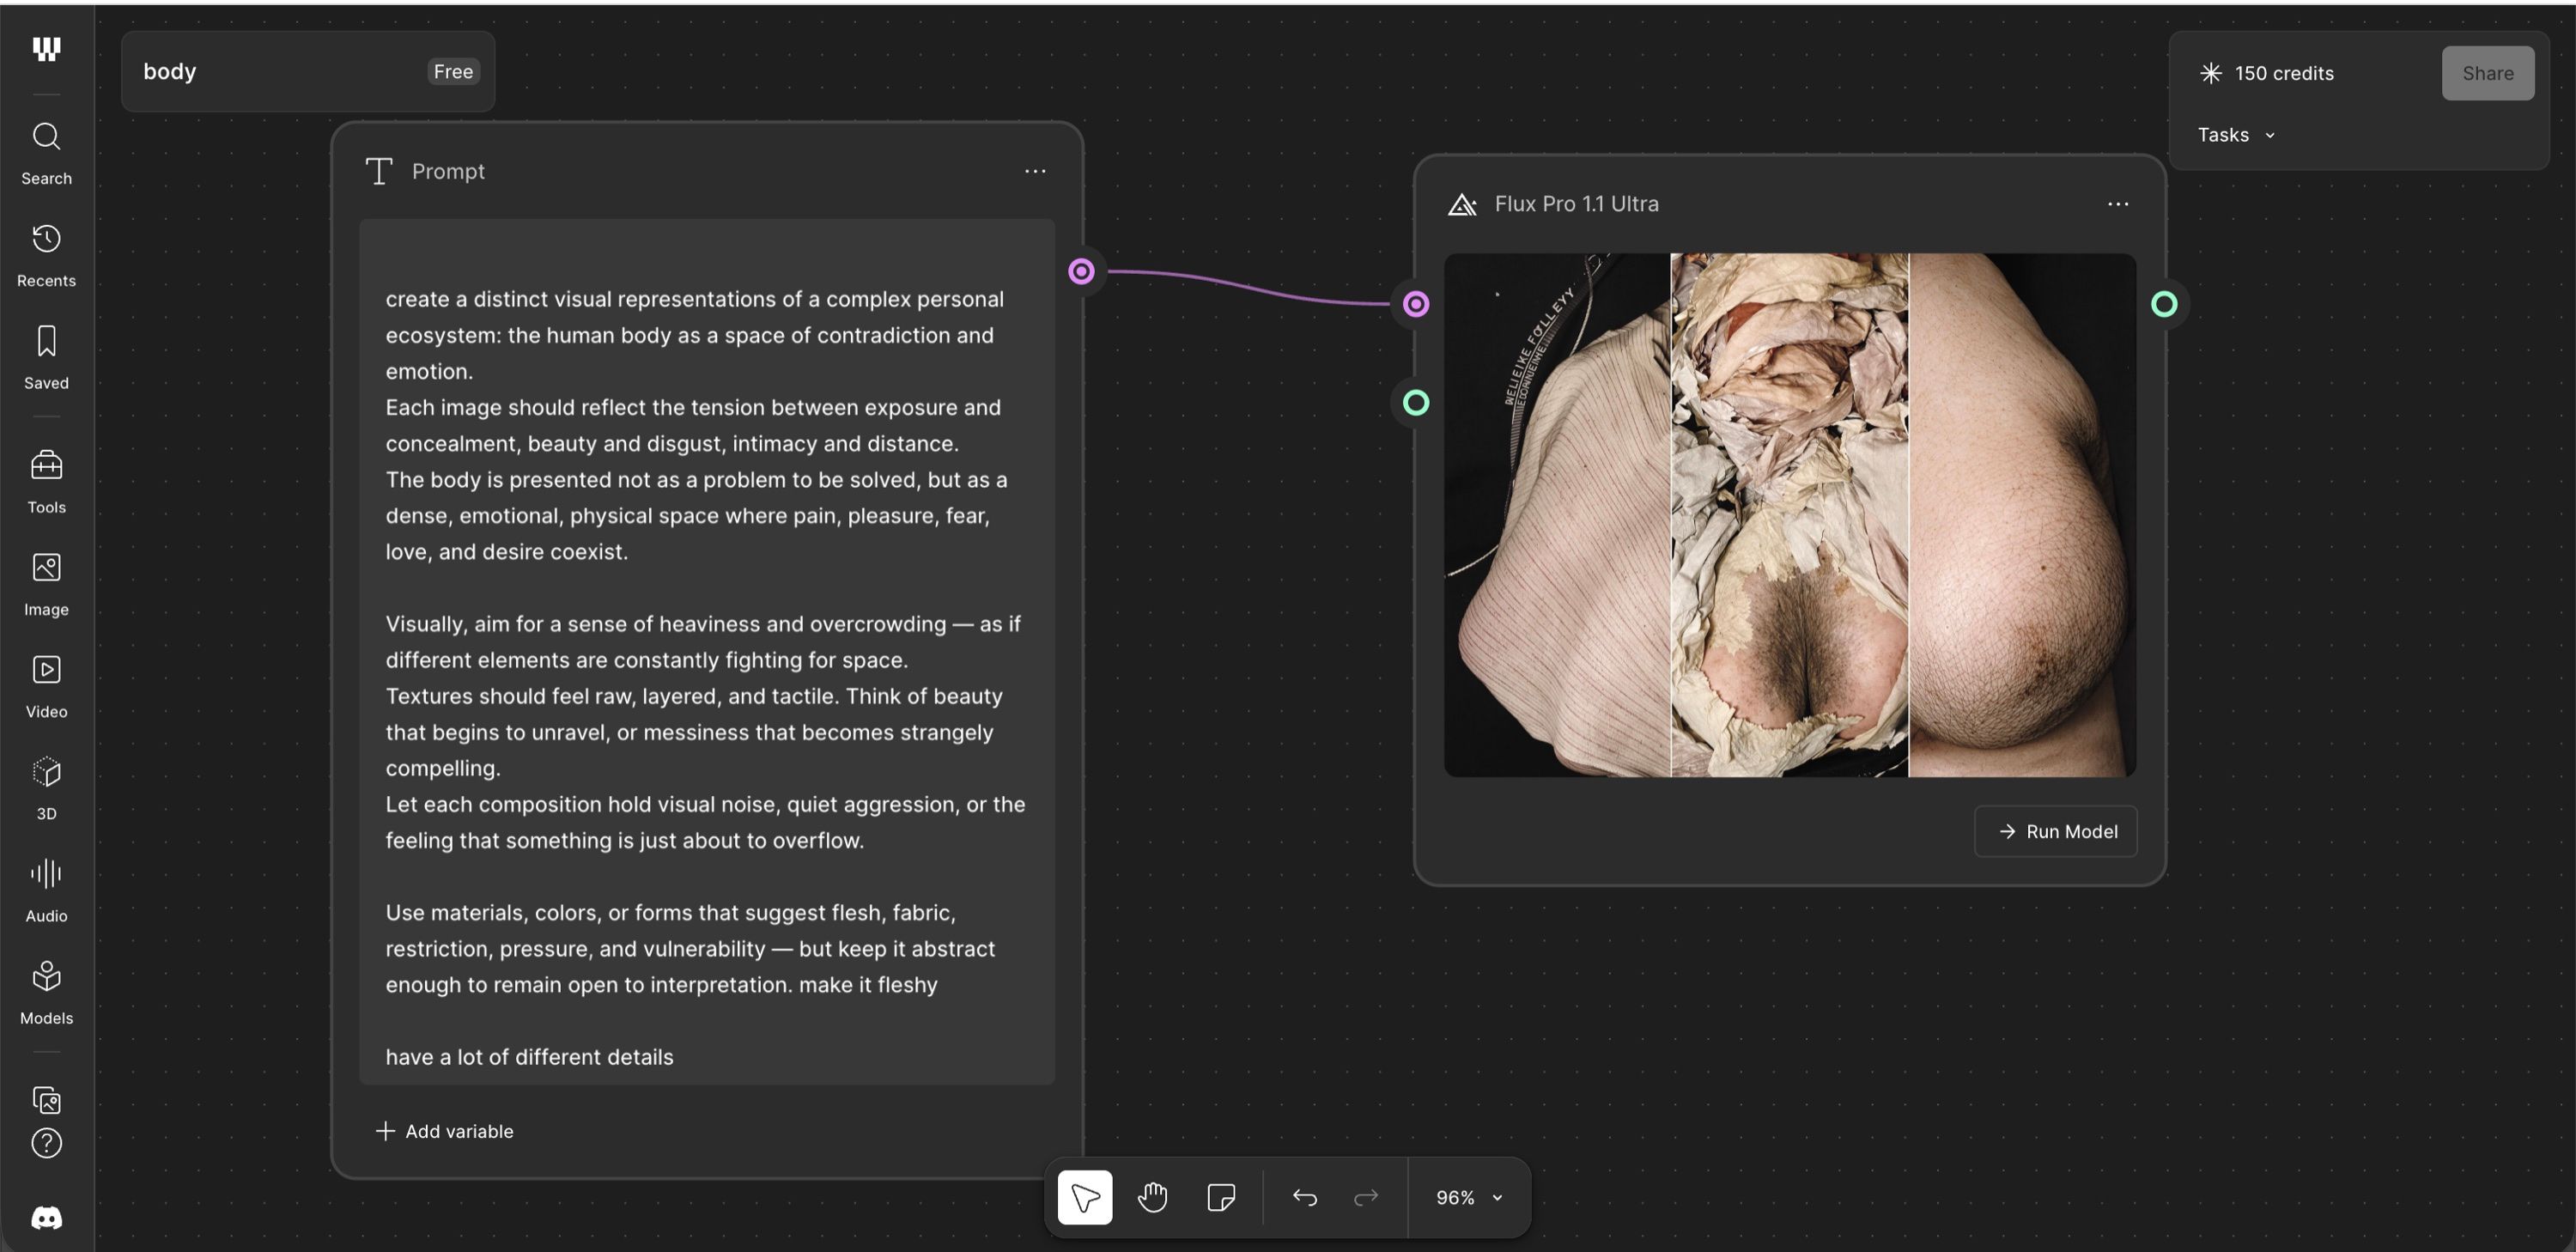Viewport: 2576px width, 1252px height.
Task: Click the Share button
Action: [x=2488, y=73]
